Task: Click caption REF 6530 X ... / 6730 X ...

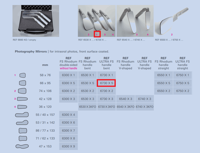Action: point(92,40)
